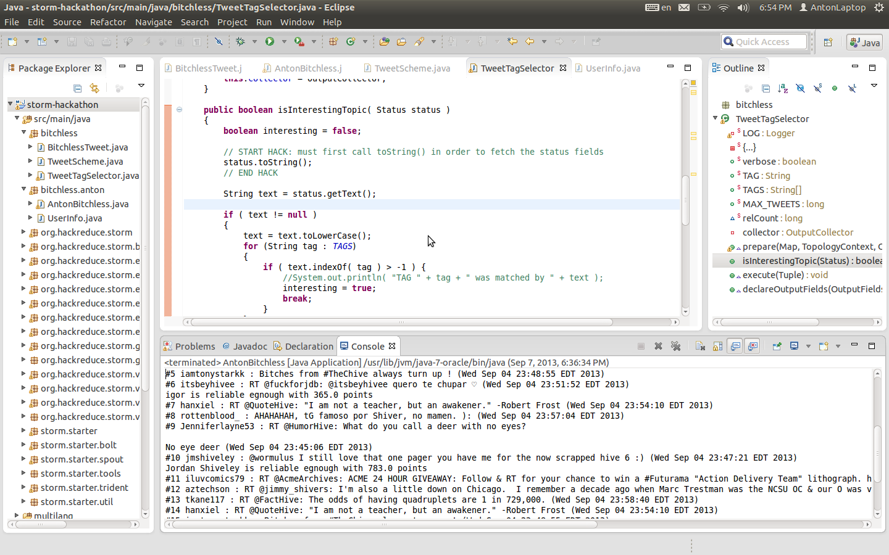Click Remove All Terminated Launches in Console
This screenshot has height=555, width=889.
676,346
